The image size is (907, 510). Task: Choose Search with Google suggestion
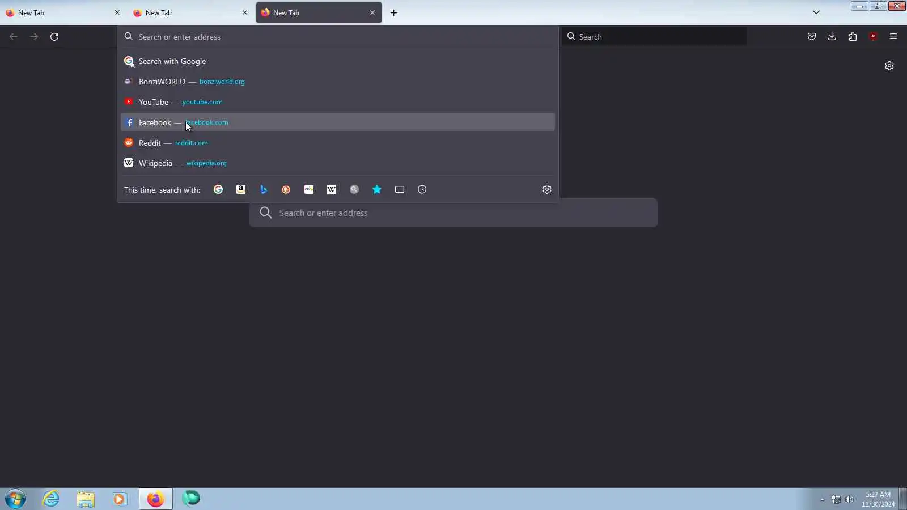coord(337,61)
